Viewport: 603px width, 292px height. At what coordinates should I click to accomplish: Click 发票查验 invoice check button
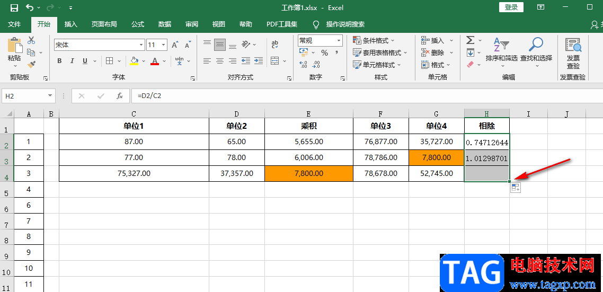click(x=573, y=53)
